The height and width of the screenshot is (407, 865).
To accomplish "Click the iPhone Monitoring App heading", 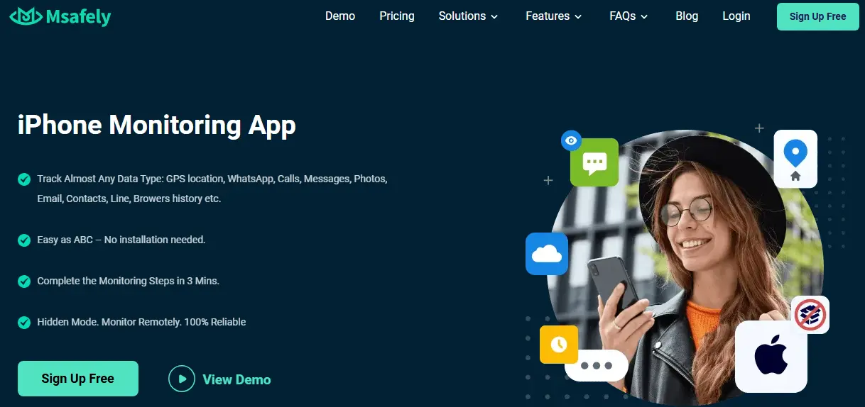I will tap(157, 126).
